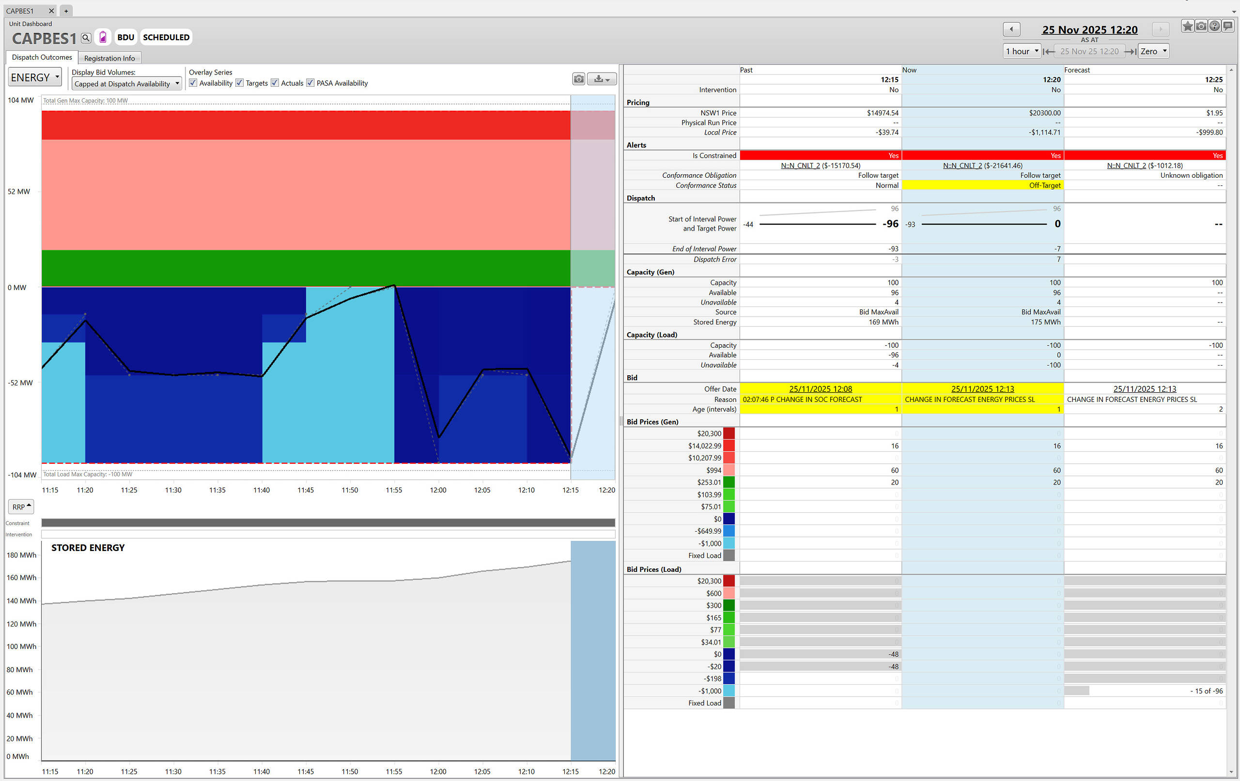This screenshot has height=781, width=1240.
Task: Click the chart snapshot camera icon
Action: tap(579, 79)
